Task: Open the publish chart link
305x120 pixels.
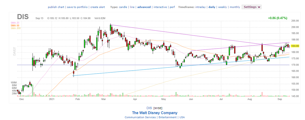Action: pyautogui.click(x=56, y=7)
